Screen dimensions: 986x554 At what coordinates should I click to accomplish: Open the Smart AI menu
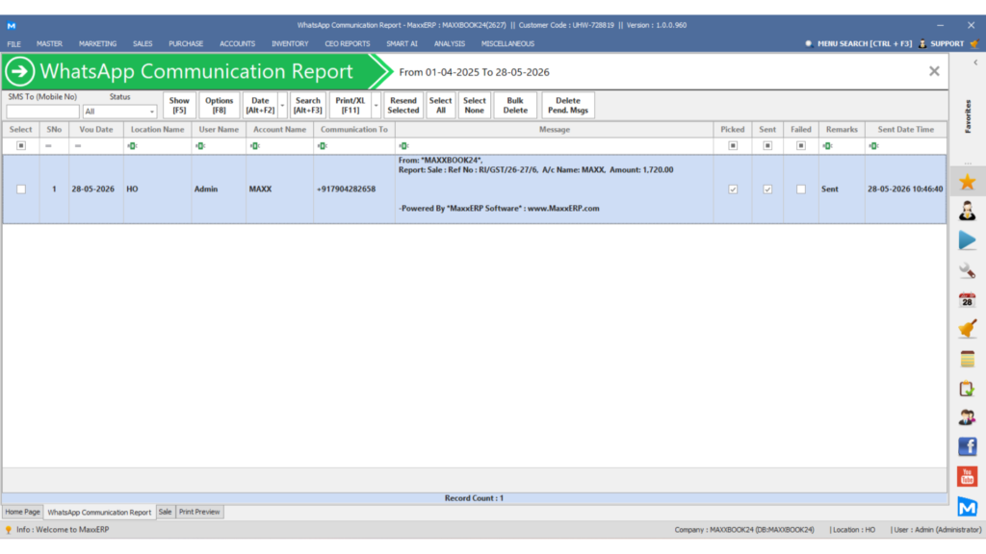[x=402, y=44]
